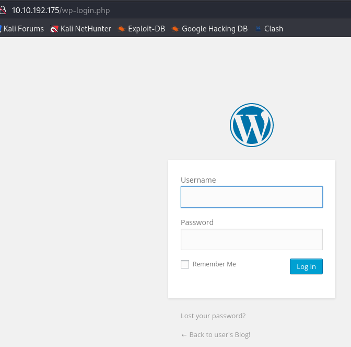Image resolution: width=351 pixels, height=347 pixels.
Task: Open the Google Hacking DB bookmark label
Action: 215,29
